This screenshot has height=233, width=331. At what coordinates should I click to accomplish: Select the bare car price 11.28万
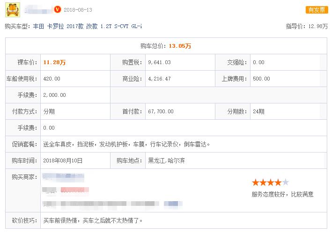(54, 63)
